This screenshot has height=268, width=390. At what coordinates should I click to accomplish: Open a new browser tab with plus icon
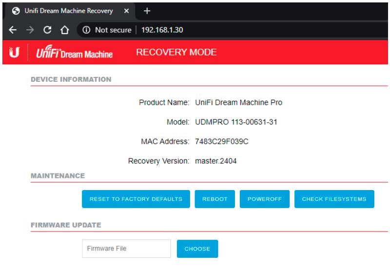coord(147,11)
